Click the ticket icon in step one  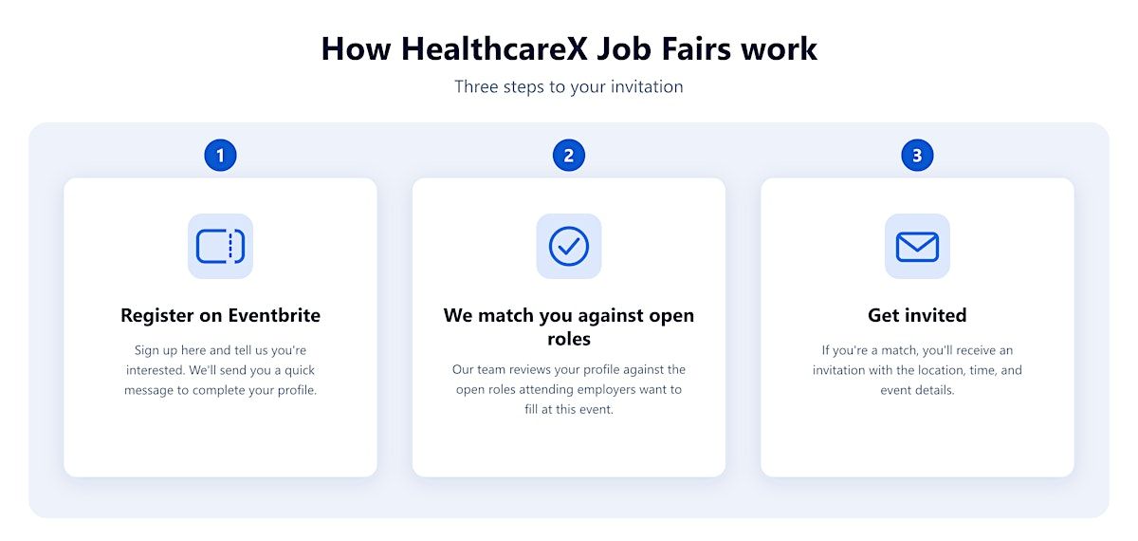[x=220, y=246]
